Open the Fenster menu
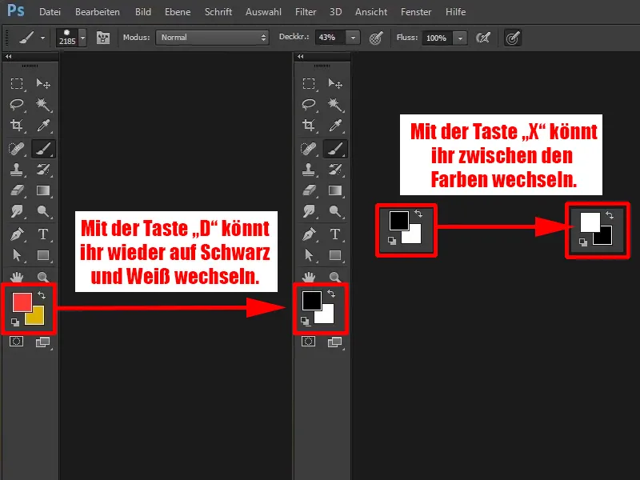 416,12
